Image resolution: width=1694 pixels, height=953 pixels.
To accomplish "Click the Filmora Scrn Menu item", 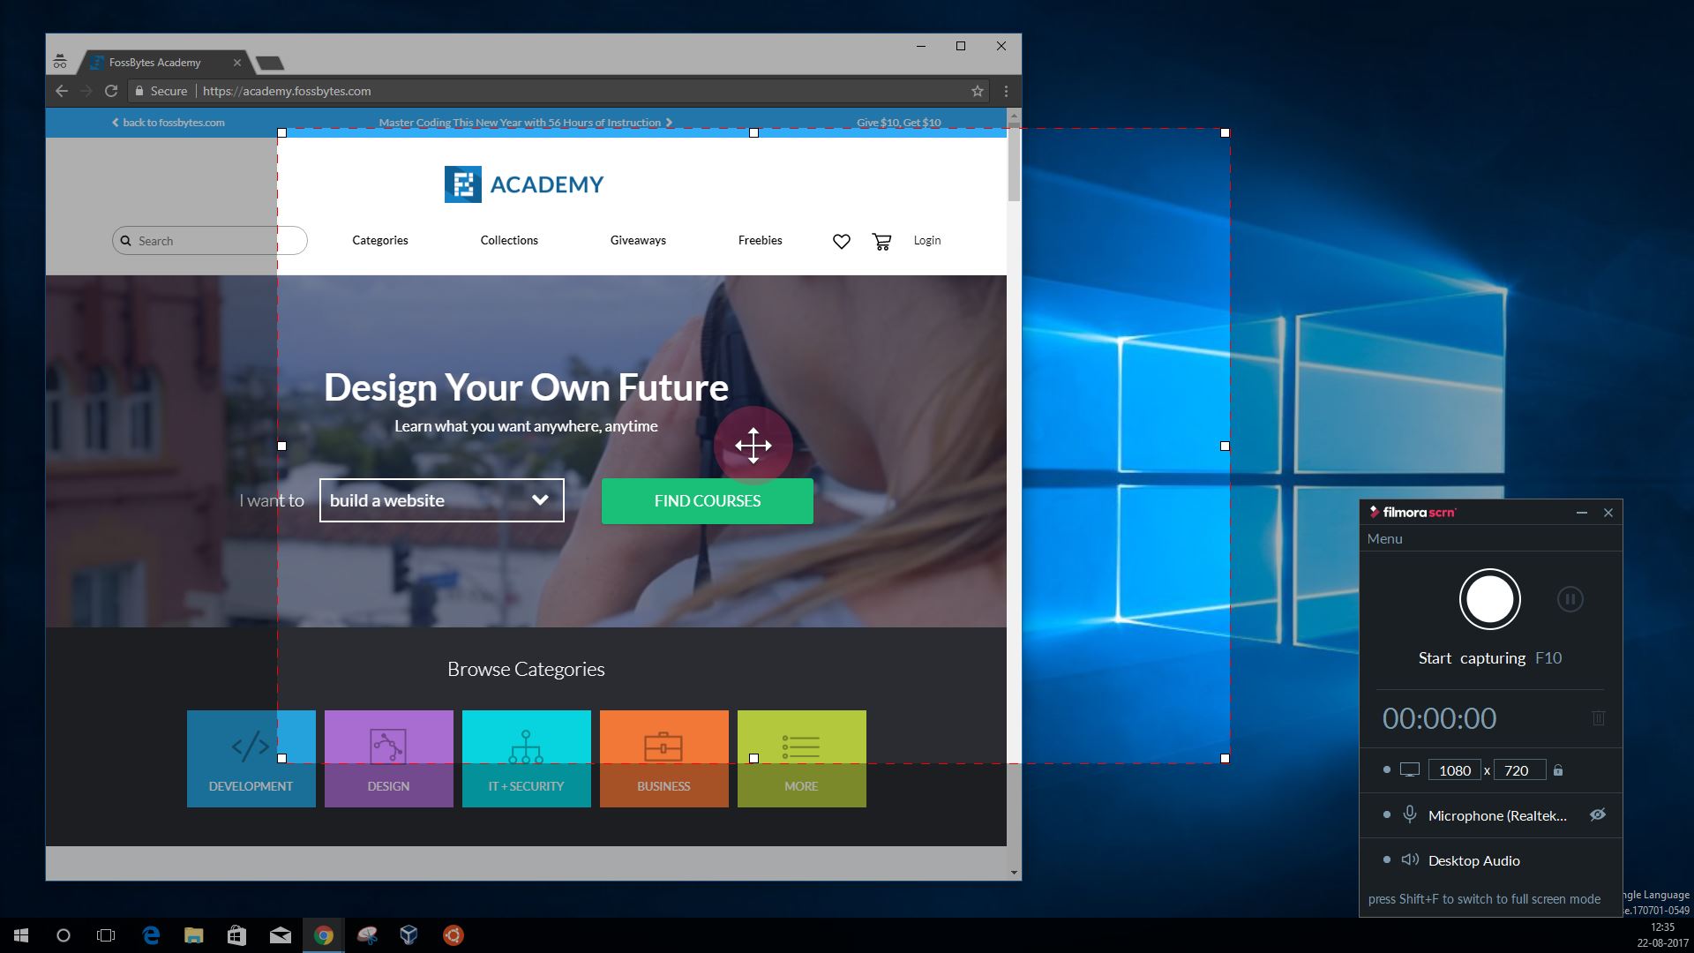I will [x=1386, y=537].
